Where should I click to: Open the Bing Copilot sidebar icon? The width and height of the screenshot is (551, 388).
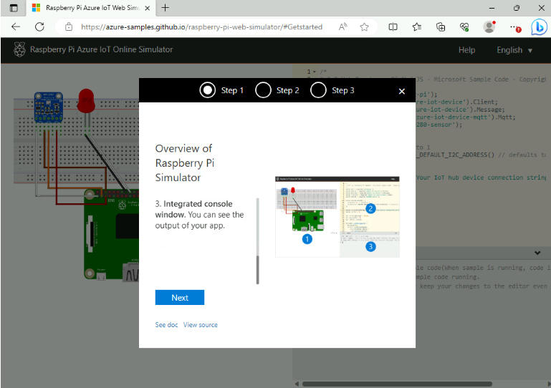[539, 27]
